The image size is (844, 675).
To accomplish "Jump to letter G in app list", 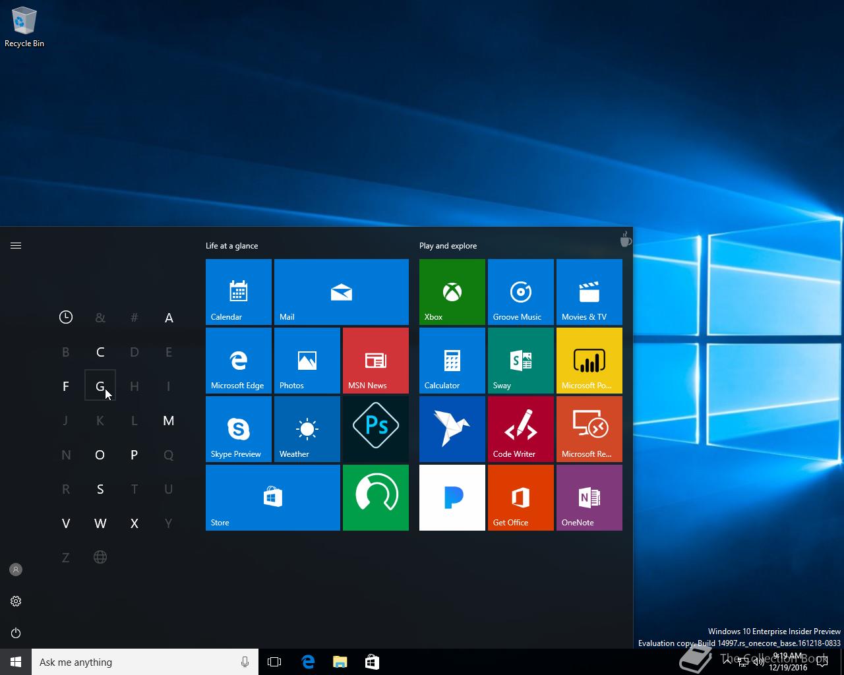I will tap(100, 386).
